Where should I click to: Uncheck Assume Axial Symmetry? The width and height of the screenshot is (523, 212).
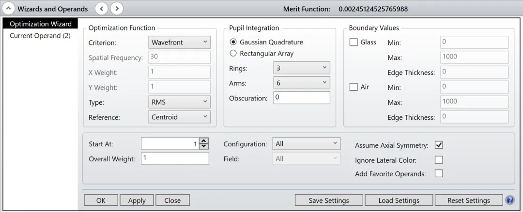tap(439, 145)
